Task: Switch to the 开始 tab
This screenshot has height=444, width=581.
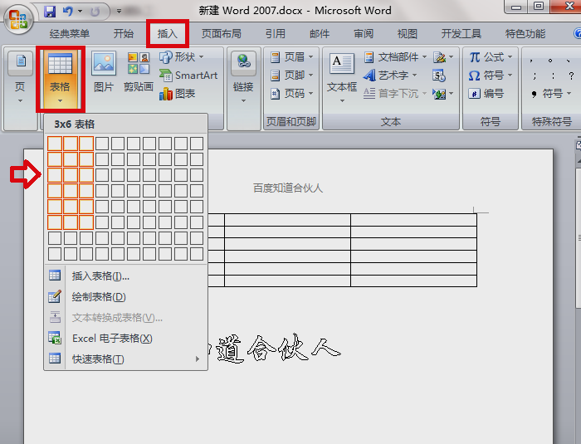Action: point(124,34)
